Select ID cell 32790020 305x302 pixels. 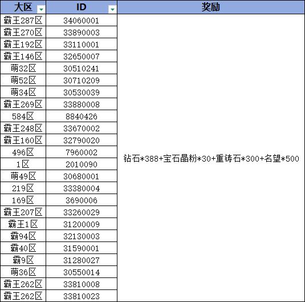(x=82, y=140)
